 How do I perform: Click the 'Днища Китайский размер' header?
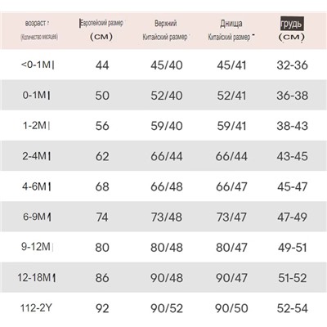pyautogui.click(x=231, y=30)
